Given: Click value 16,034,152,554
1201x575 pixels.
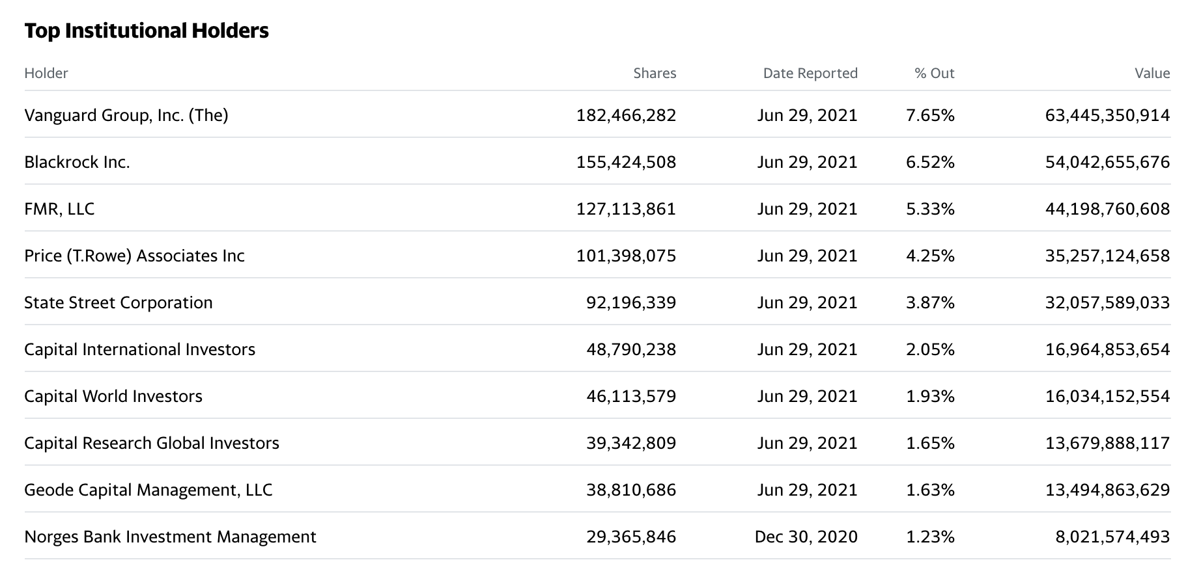Looking at the screenshot, I should point(1107,396).
